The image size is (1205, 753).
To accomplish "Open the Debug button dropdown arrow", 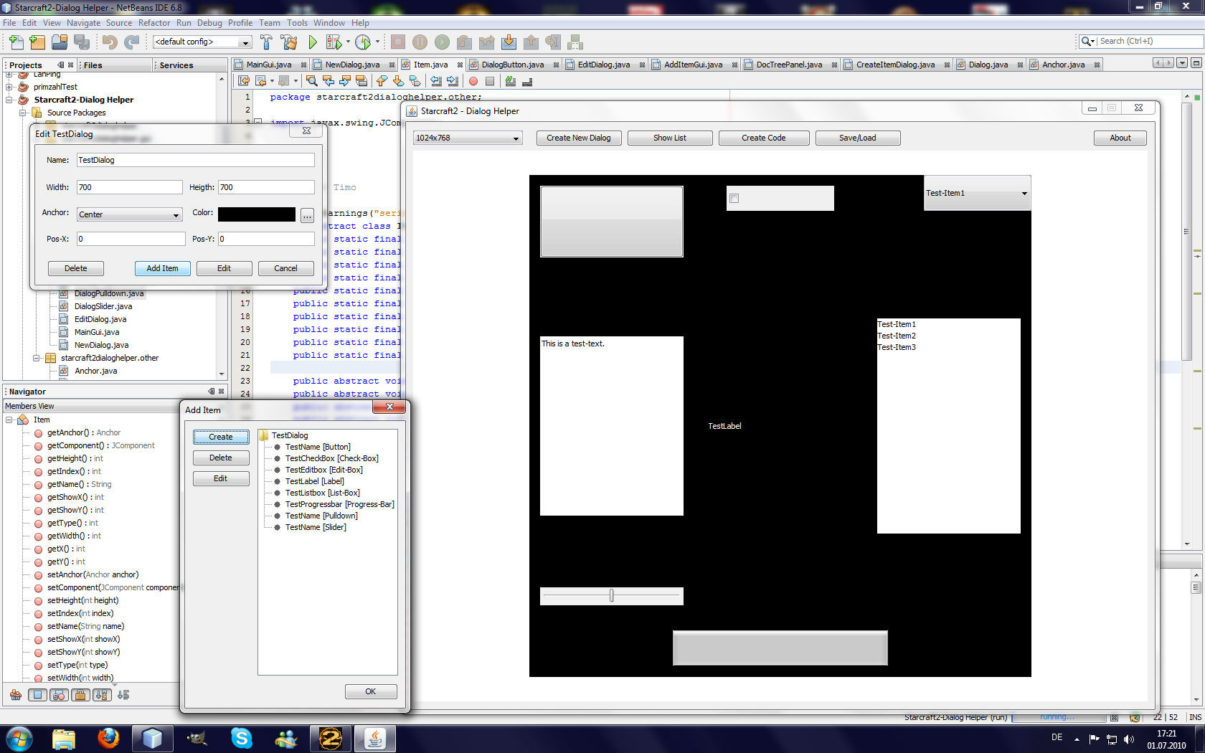I will 348,42.
